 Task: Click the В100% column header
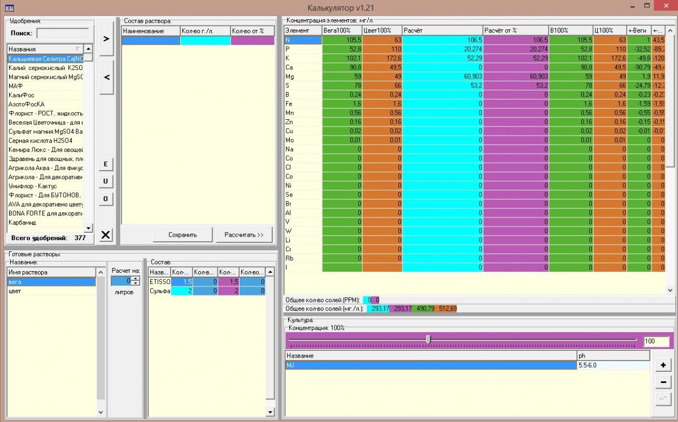click(x=571, y=30)
